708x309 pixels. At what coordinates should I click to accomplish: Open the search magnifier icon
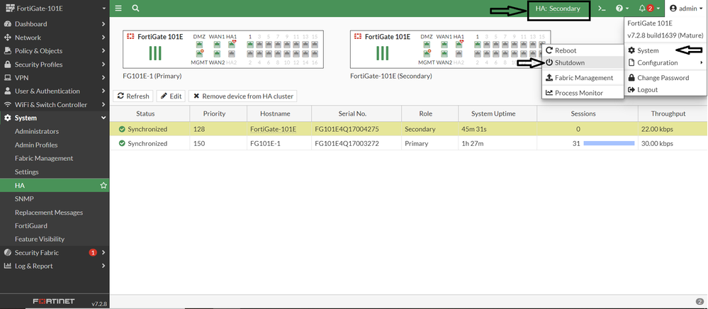135,8
